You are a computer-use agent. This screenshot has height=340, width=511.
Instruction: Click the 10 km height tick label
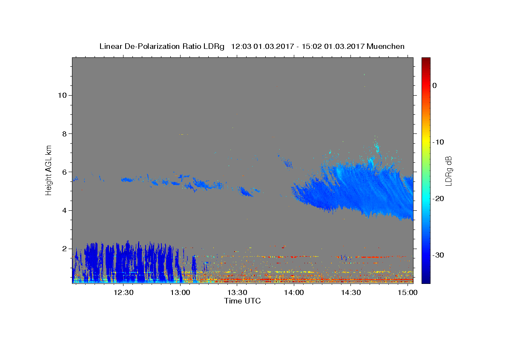click(x=62, y=95)
